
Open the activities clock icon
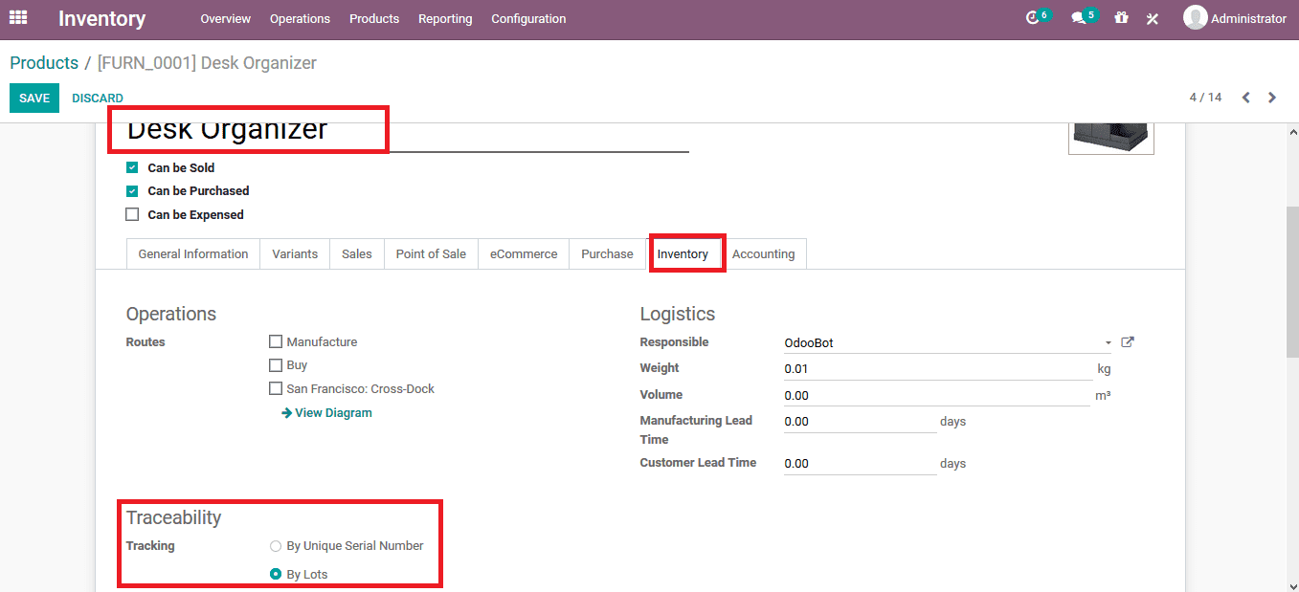(x=1032, y=18)
